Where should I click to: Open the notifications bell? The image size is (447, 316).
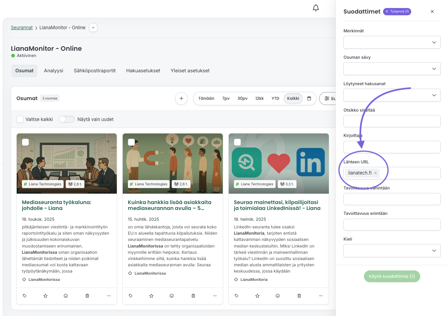(316, 8)
